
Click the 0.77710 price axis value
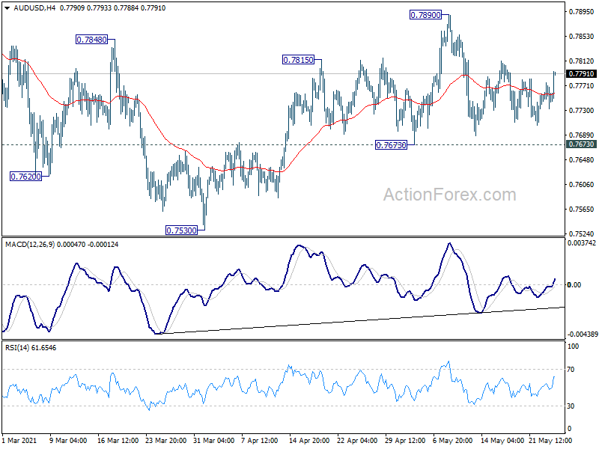[x=582, y=86]
